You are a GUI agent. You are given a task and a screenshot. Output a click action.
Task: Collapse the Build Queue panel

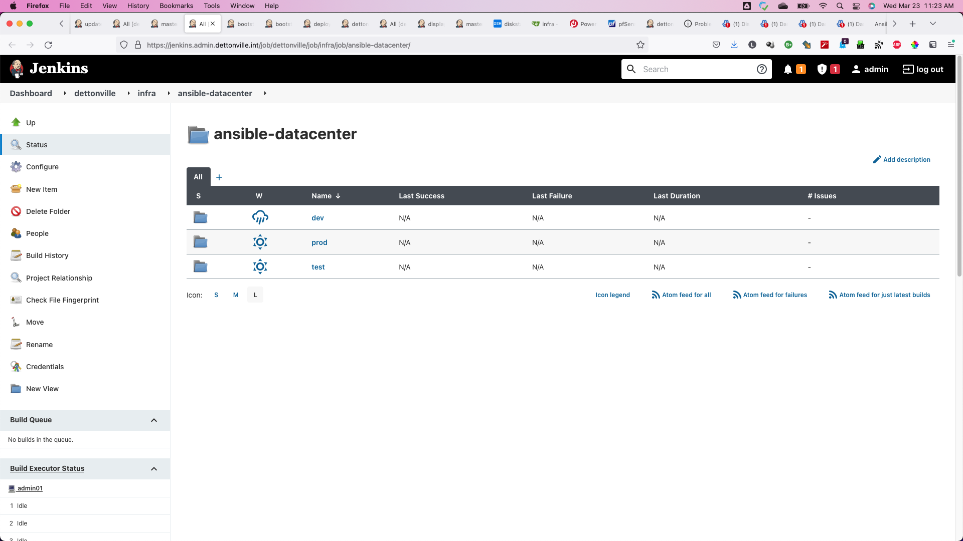154,420
